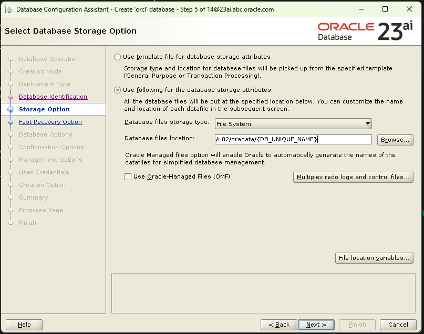Open the File System storage type dropdown arrow
Viewport: 424px width, 334px height.
[x=367, y=123]
